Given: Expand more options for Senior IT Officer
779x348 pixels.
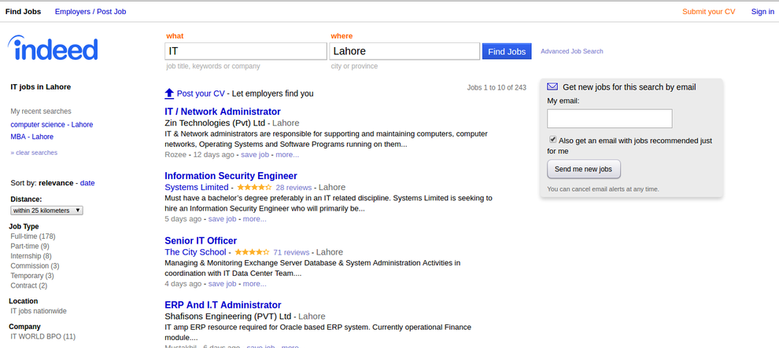Looking at the screenshot, I should [x=254, y=284].
